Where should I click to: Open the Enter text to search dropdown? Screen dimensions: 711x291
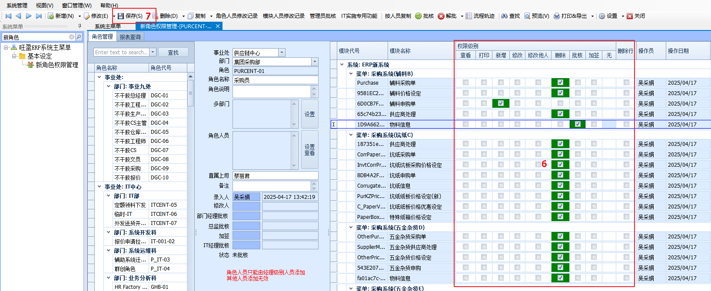[153, 52]
